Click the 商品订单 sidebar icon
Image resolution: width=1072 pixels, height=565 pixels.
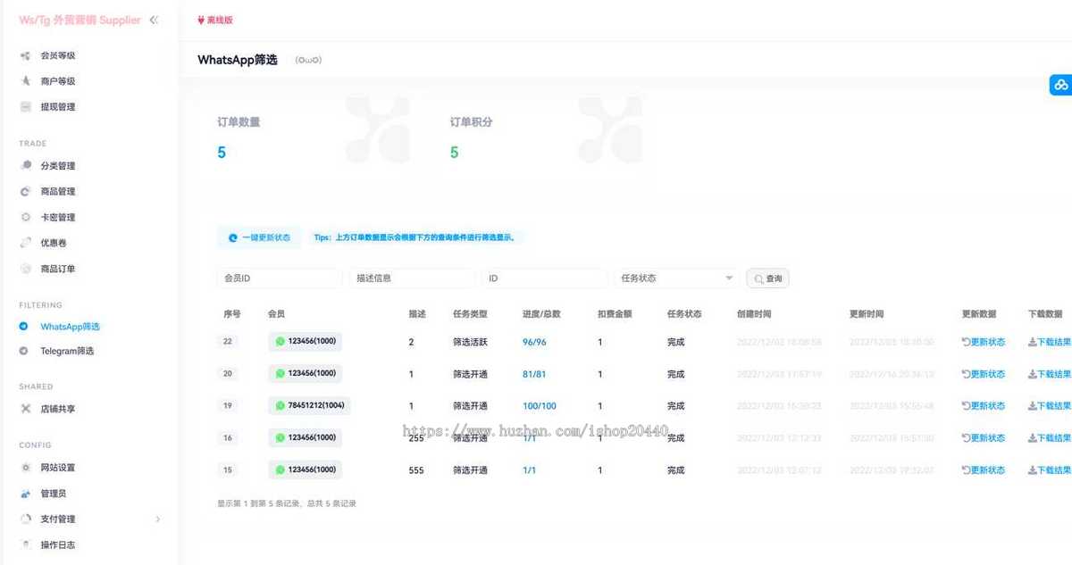[x=26, y=269]
